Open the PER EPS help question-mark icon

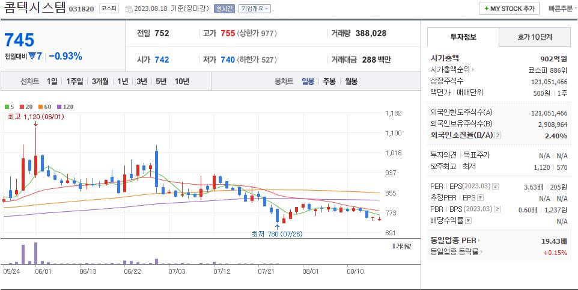496,187
